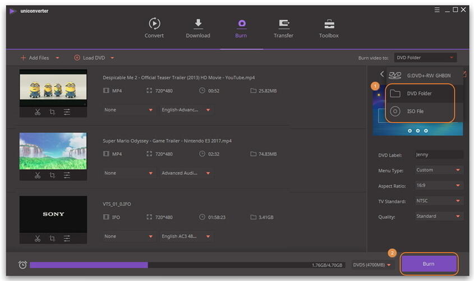Click the 3.41GB file size

point(266,217)
